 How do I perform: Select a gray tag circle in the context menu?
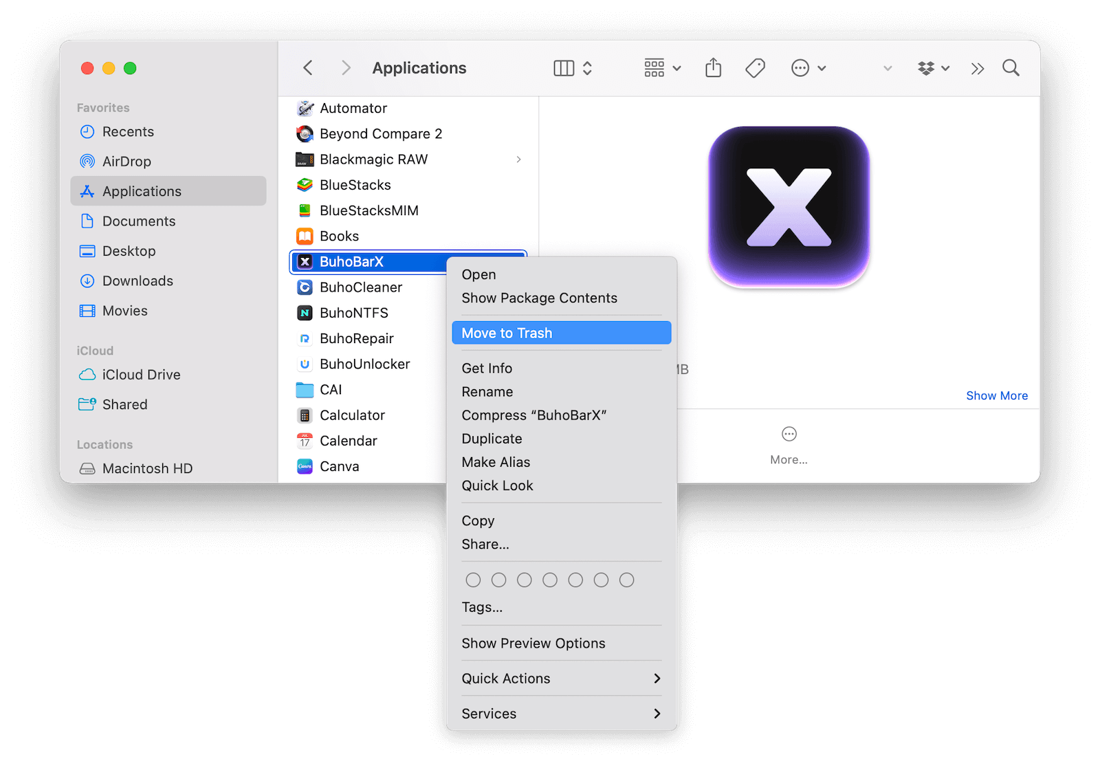[473, 580]
